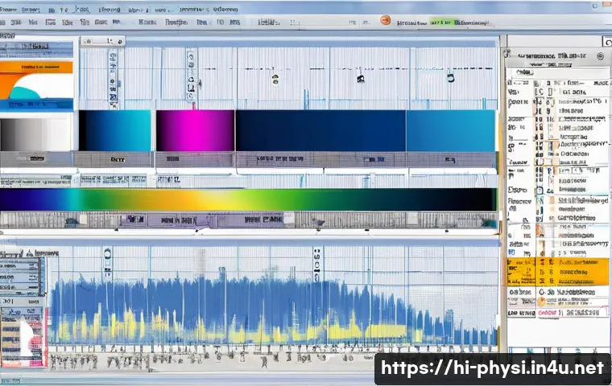Click the dark navy gradient block

point(320,130)
